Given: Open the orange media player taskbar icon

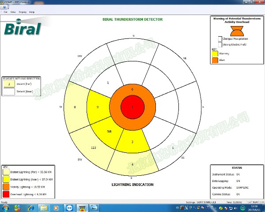Looking at the screenshot, I should [x=56, y=208].
